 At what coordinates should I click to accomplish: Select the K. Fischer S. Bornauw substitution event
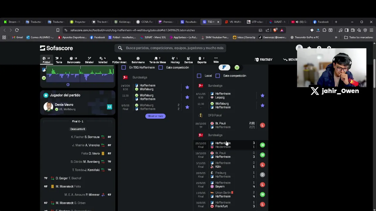[x=78, y=137]
